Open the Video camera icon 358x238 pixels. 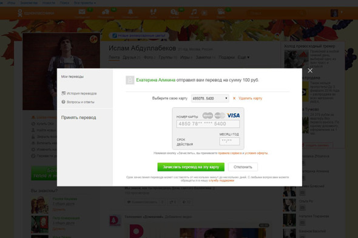click(221, 12)
